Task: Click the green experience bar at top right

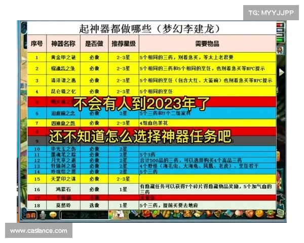Action: (280, 40)
